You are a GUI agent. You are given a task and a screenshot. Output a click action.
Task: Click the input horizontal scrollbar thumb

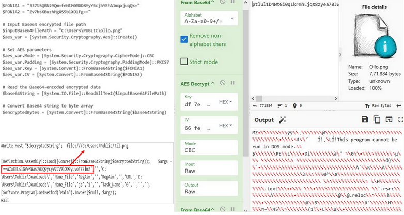tap(259, 99)
